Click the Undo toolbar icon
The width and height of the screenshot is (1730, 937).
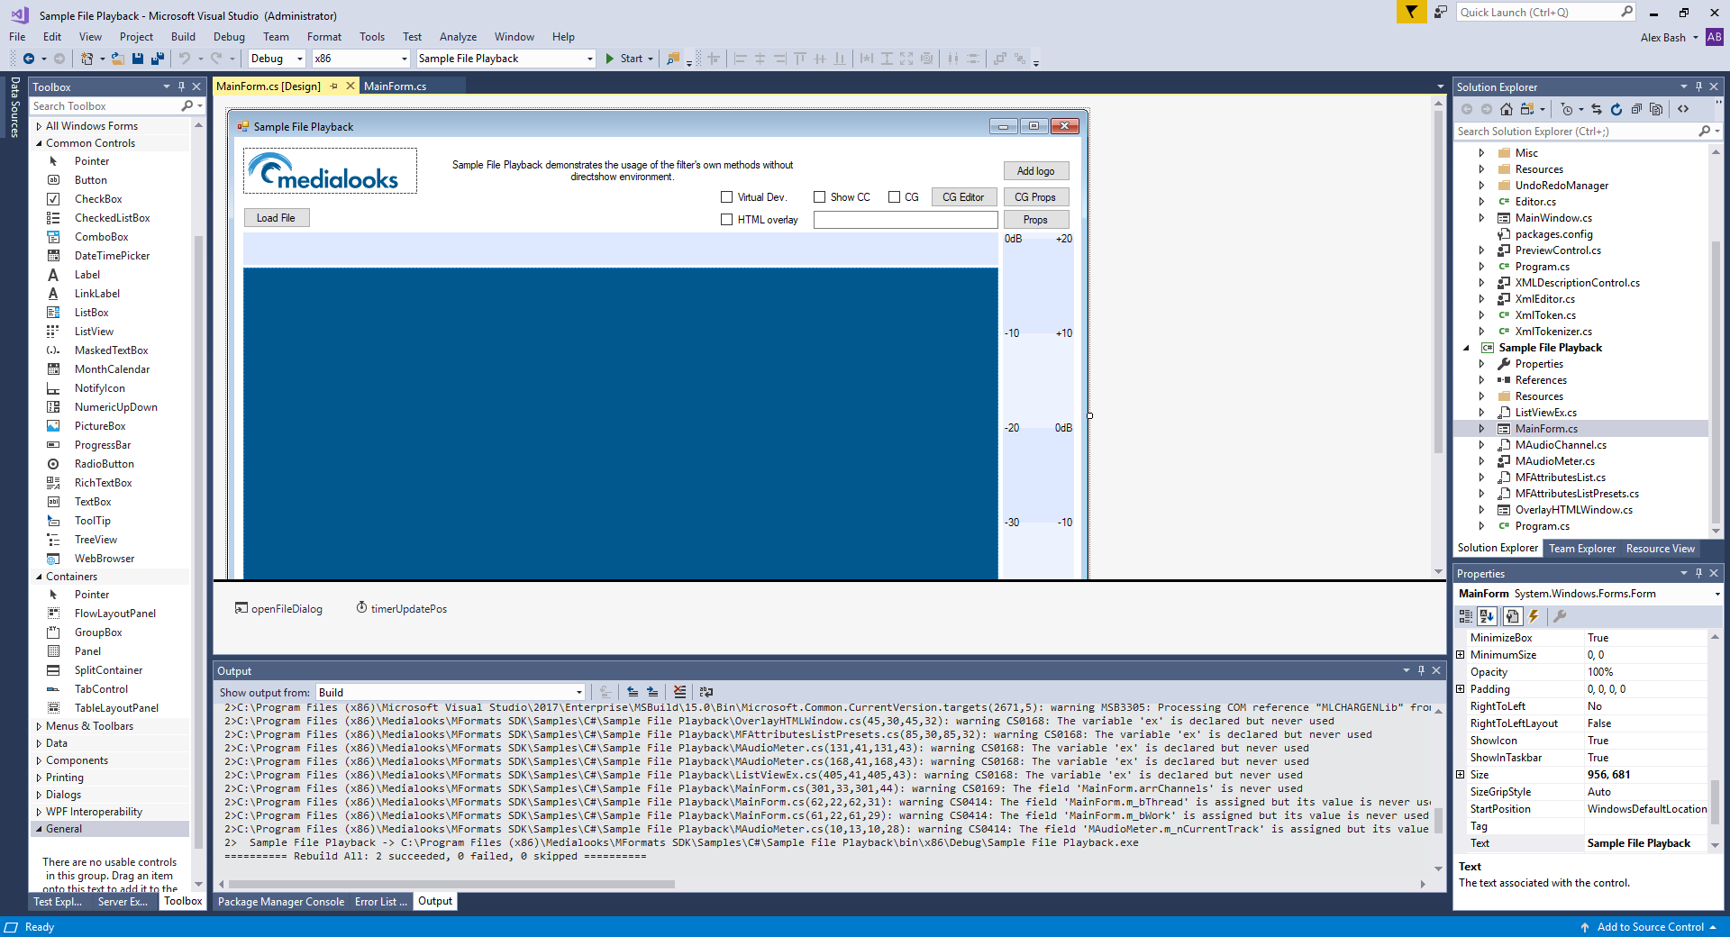185,59
